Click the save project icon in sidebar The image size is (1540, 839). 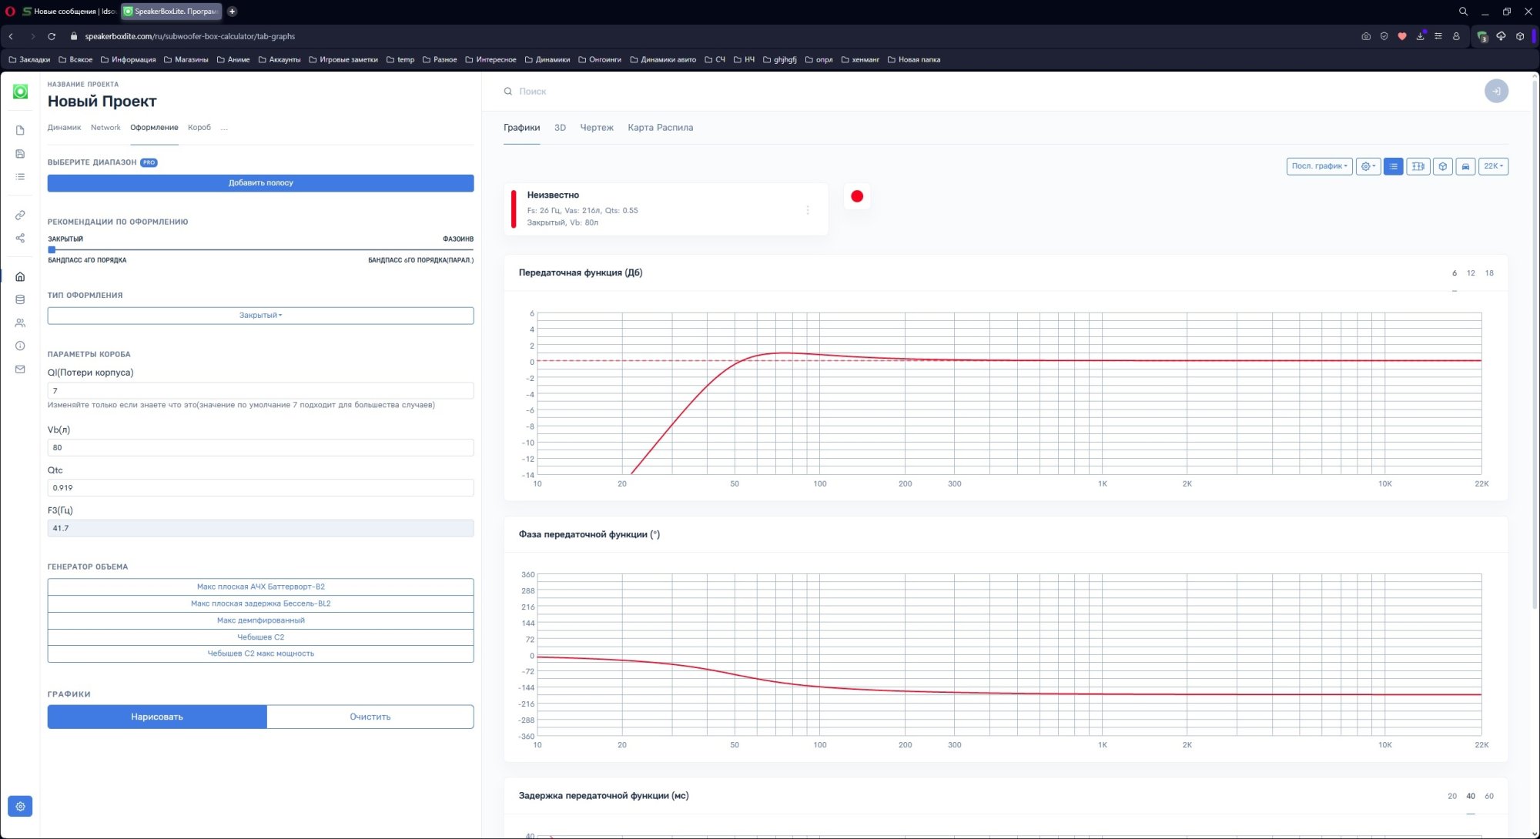tap(20, 154)
